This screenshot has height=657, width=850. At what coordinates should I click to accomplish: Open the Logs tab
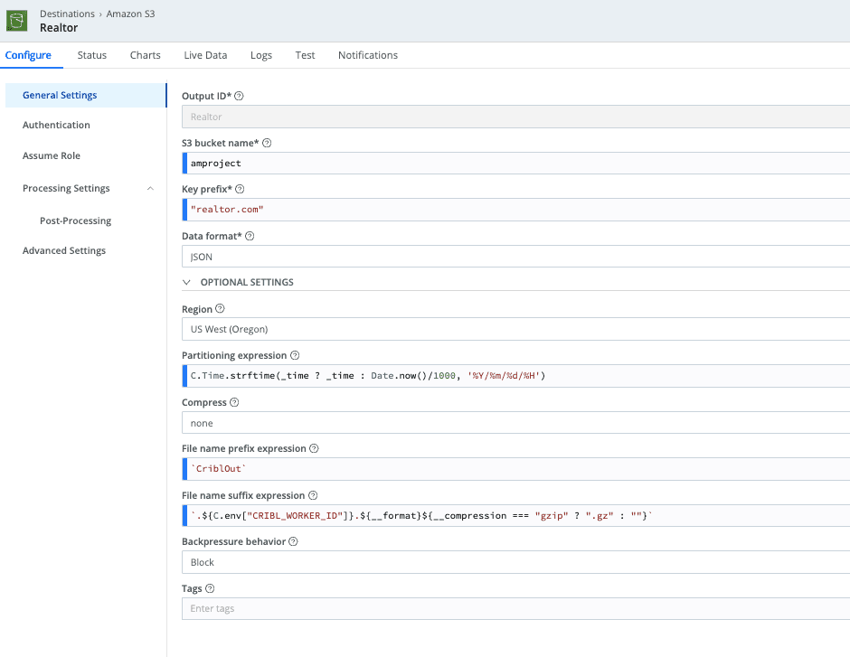261,55
